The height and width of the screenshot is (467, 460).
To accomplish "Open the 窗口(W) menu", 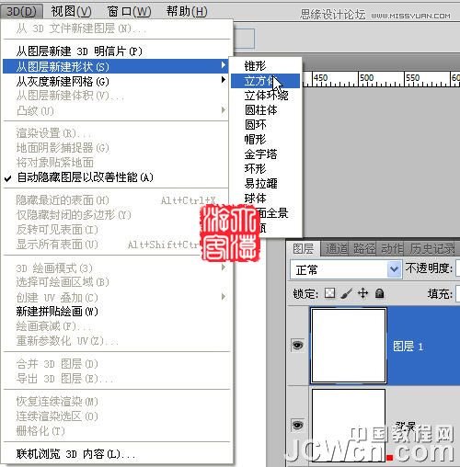I will click(129, 12).
